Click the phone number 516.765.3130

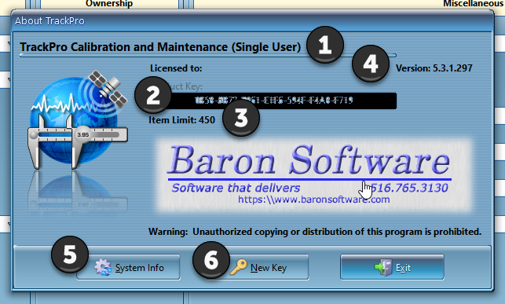click(x=409, y=188)
